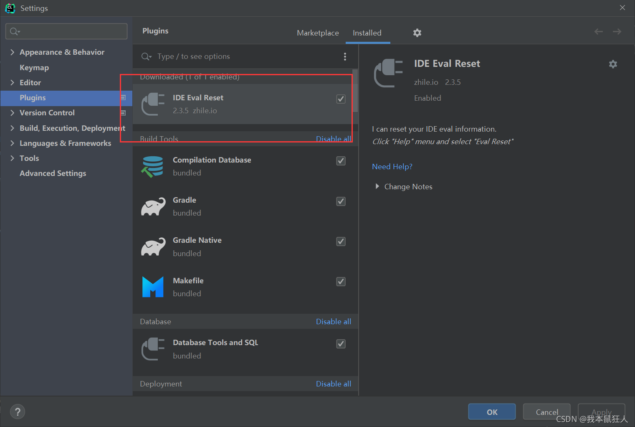Click the Compilation Database plugin icon
635x427 pixels.
[x=153, y=166]
